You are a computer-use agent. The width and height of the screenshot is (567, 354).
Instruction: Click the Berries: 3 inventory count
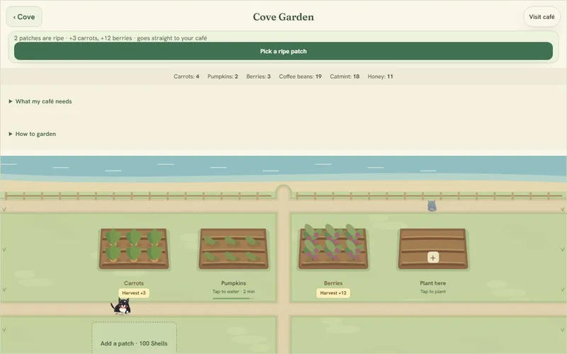[x=259, y=76]
